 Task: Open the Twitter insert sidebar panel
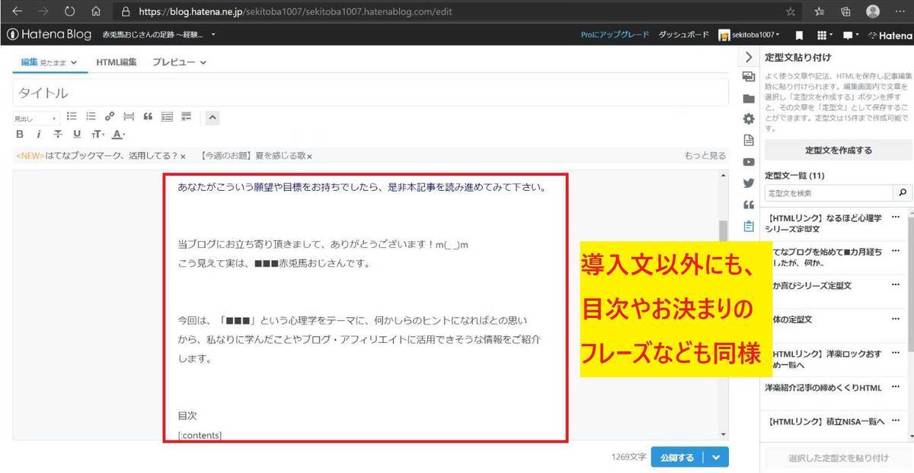748,183
